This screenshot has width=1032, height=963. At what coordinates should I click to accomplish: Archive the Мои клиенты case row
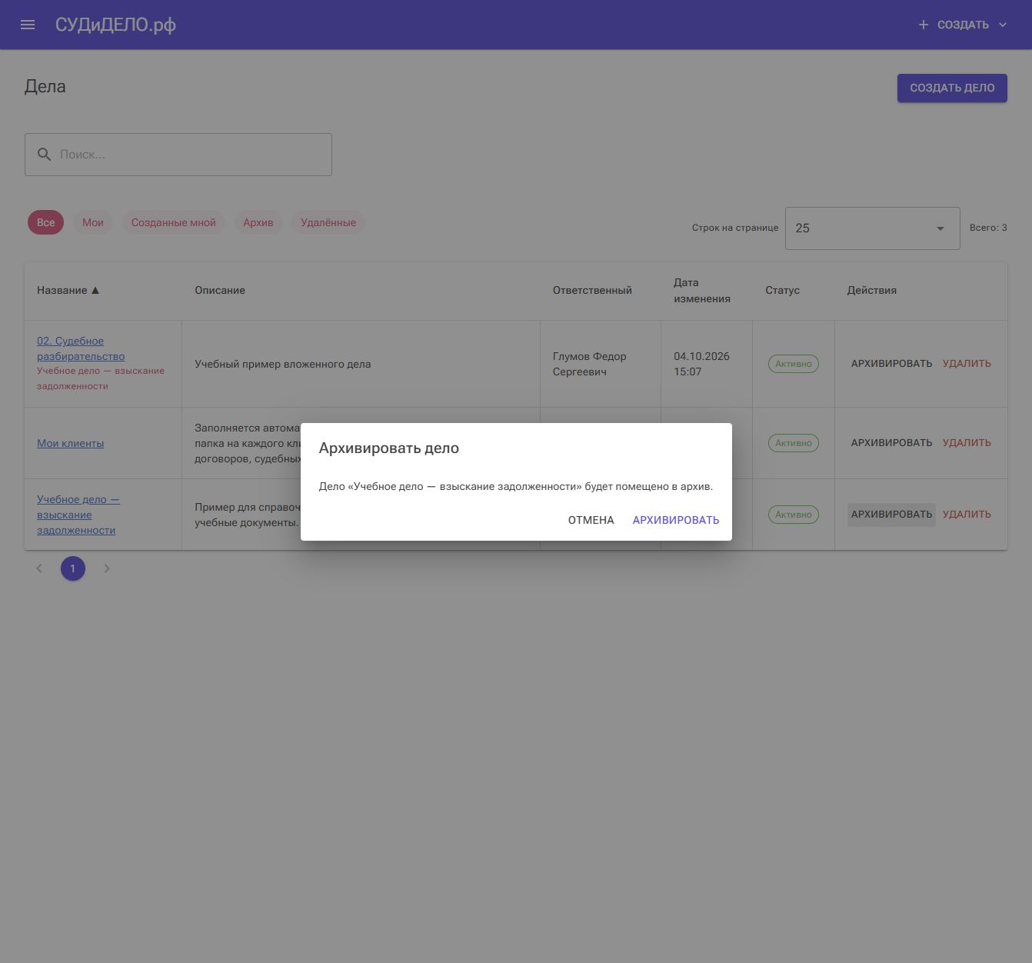point(891,443)
